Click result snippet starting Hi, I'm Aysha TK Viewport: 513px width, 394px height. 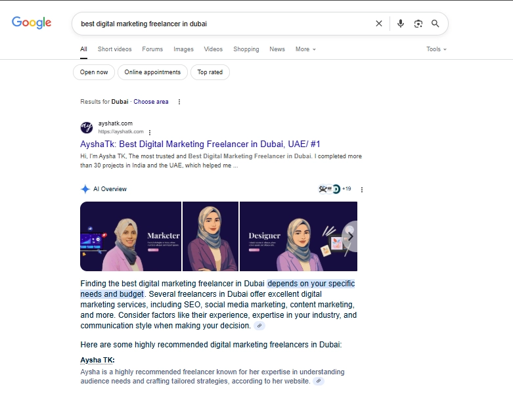coord(221,161)
